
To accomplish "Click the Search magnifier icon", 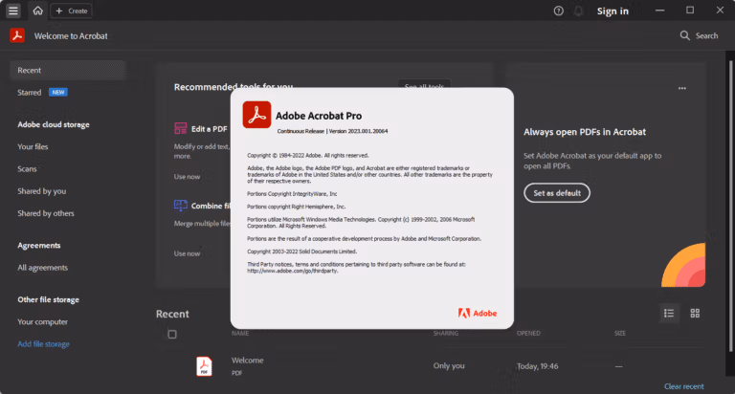I will pyautogui.click(x=685, y=35).
